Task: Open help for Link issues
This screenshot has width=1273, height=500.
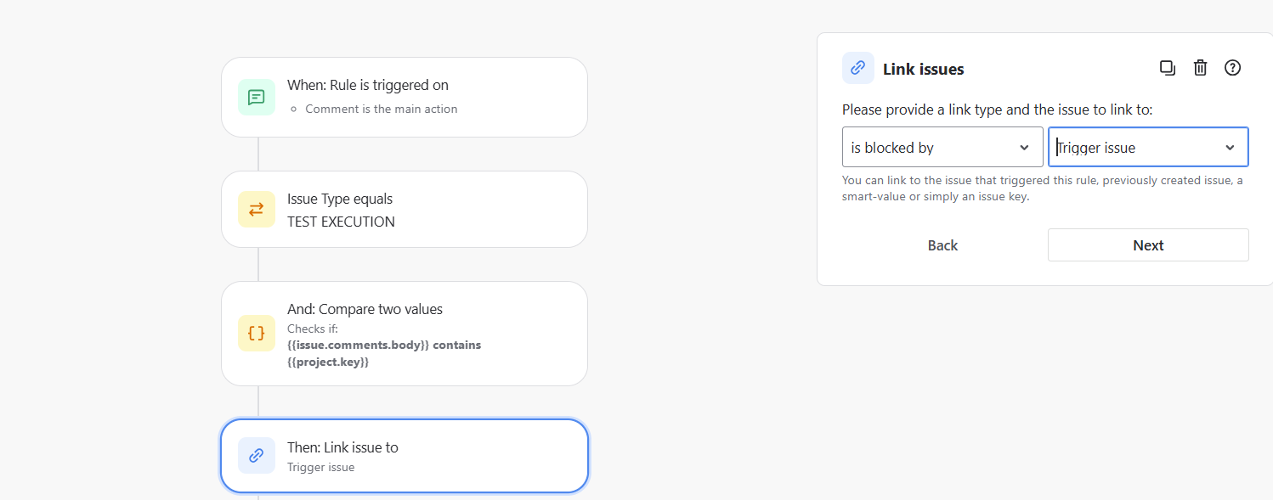Action: [1232, 67]
